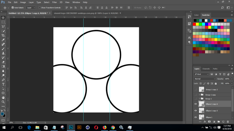Select the Move tool
The width and height of the screenshot is (234, 131).
point(3,18)
